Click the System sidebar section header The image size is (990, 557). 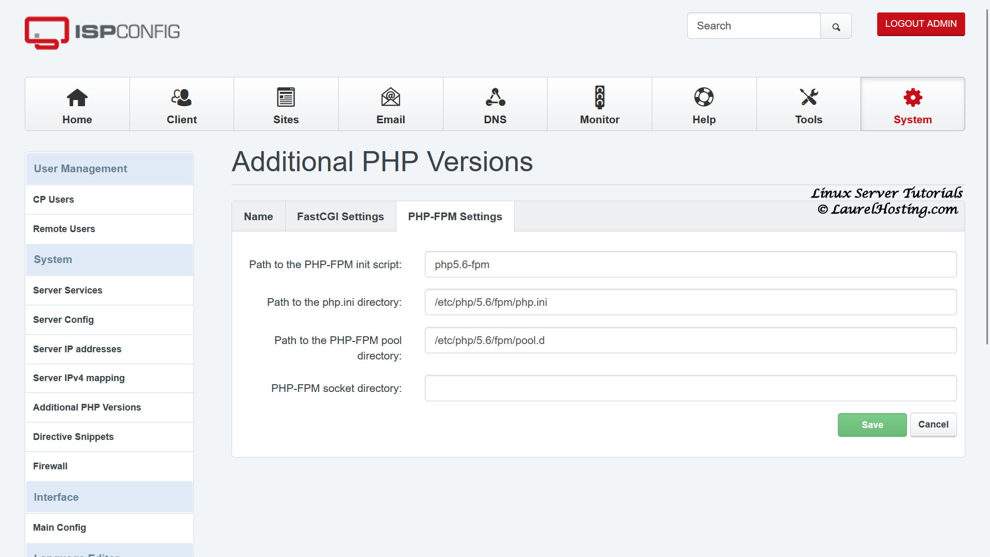[x=109, y=259]
